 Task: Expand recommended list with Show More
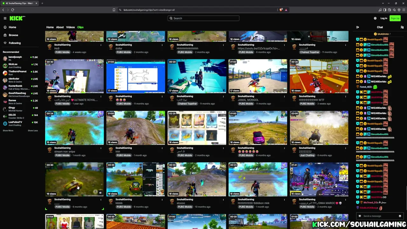pos(8,130)
